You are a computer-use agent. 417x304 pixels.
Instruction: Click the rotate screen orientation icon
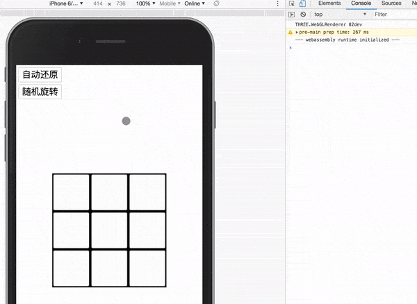216,3
